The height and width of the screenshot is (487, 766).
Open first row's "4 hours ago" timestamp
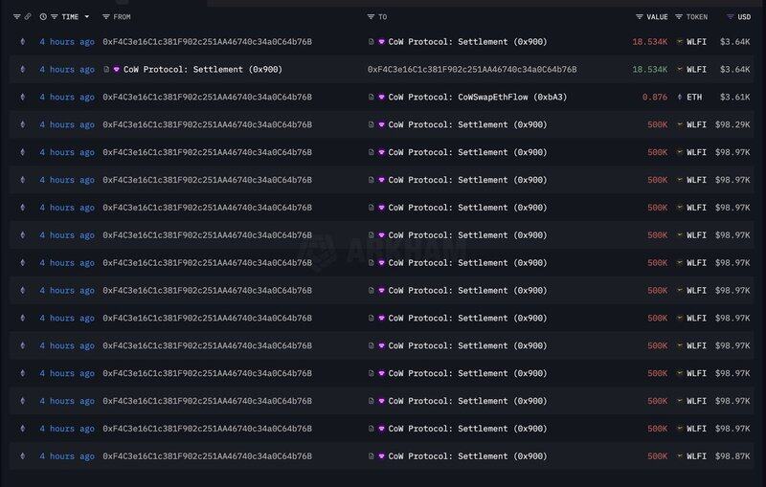click(66, 42)
